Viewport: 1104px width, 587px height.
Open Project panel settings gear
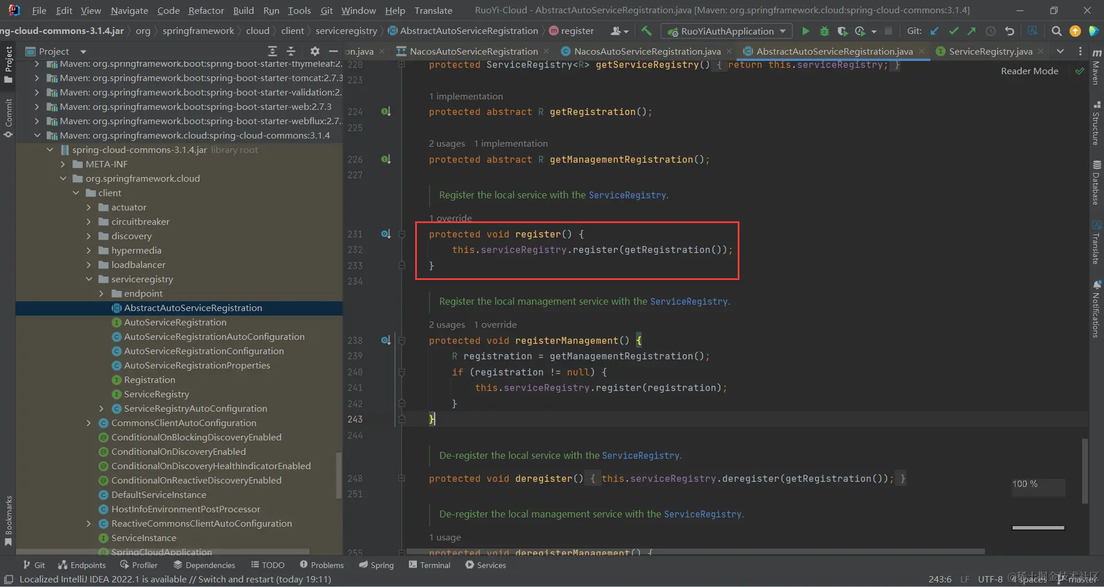[315, 51]
